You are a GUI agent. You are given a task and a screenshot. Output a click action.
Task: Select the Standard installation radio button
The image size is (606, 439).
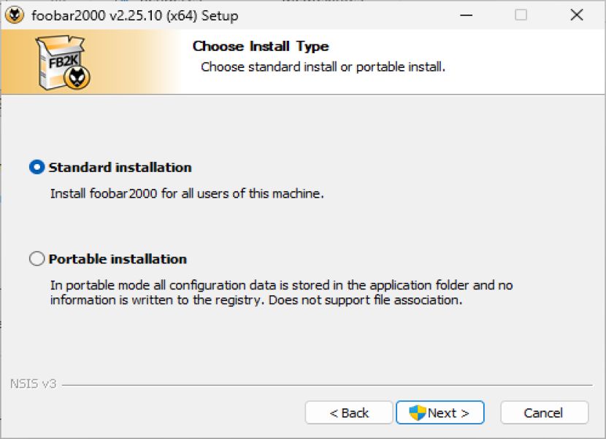[37, 167]
